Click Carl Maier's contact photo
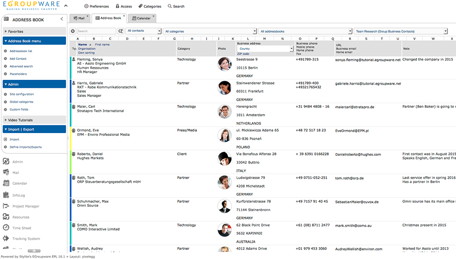The image size is (456, 259). (225, 112)
